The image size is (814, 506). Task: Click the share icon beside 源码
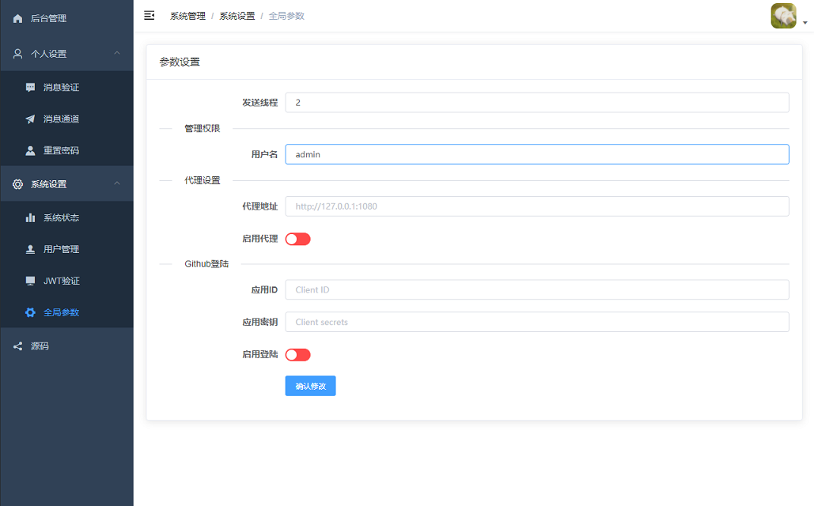pyautogui.click(x=18, y=346)
